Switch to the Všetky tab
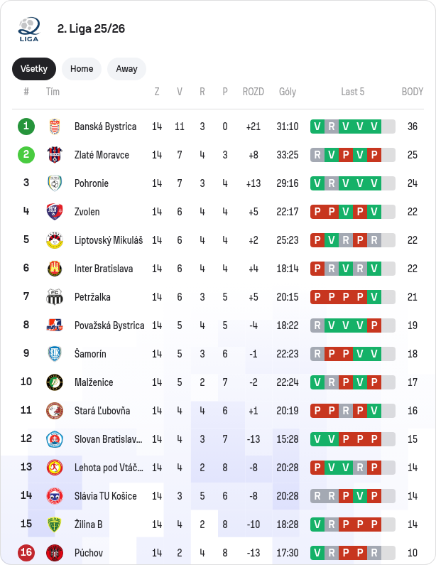The image size is (436, 565). (x=34, y=69)
